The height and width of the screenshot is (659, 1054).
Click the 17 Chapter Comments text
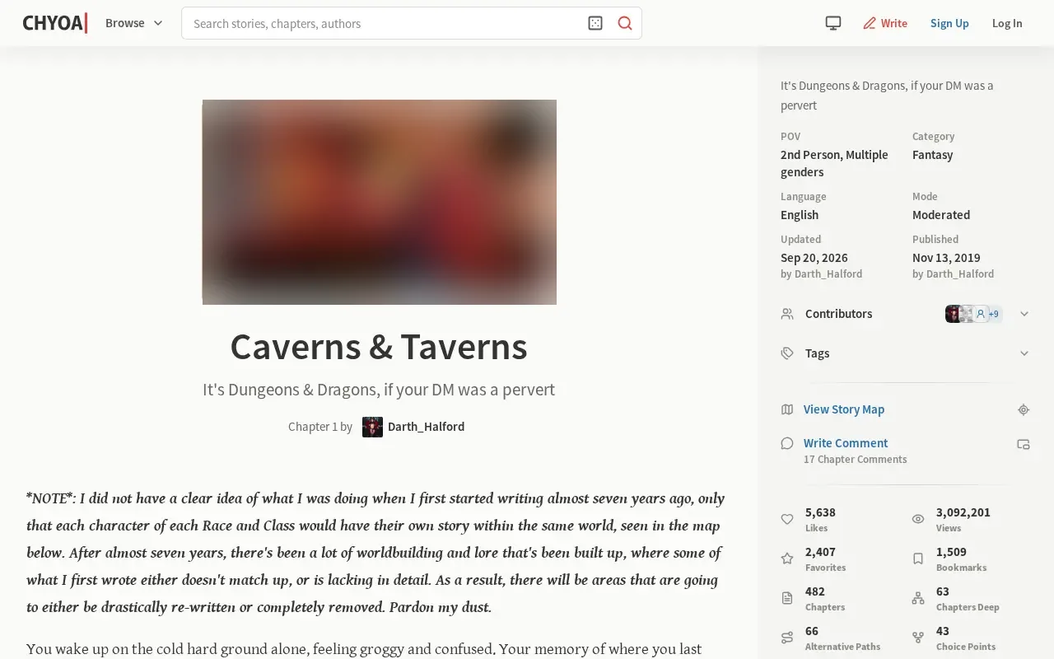[x=856, y=460]
